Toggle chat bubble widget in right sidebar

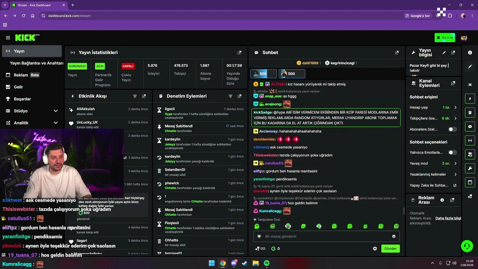tap(470, 127)
